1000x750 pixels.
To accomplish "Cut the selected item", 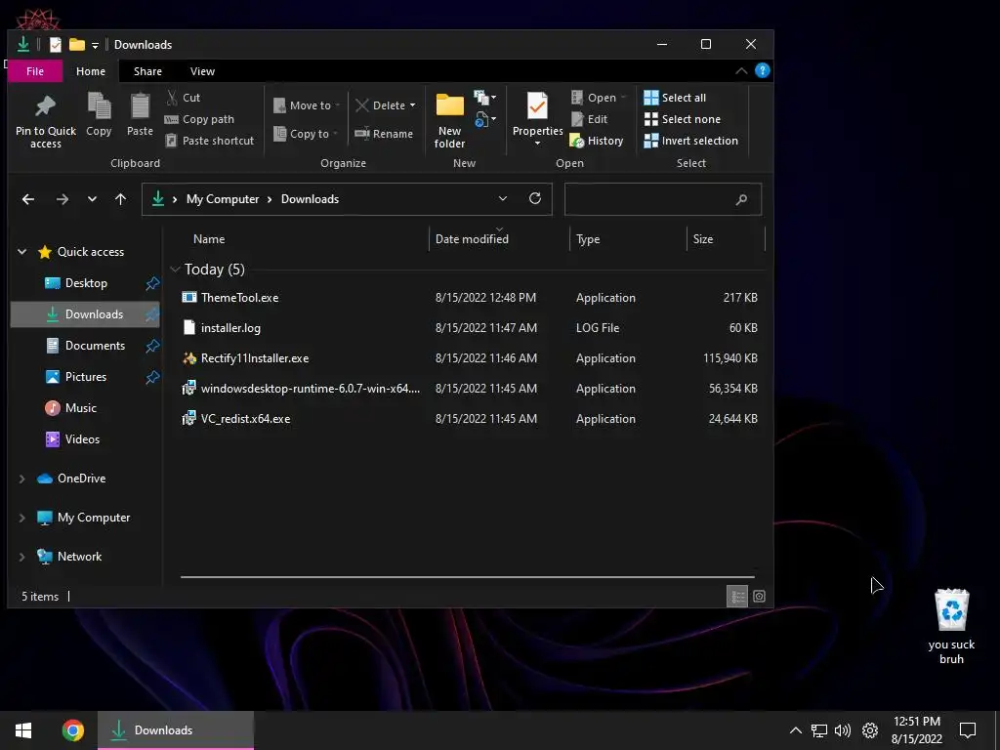I will [183, 98].
